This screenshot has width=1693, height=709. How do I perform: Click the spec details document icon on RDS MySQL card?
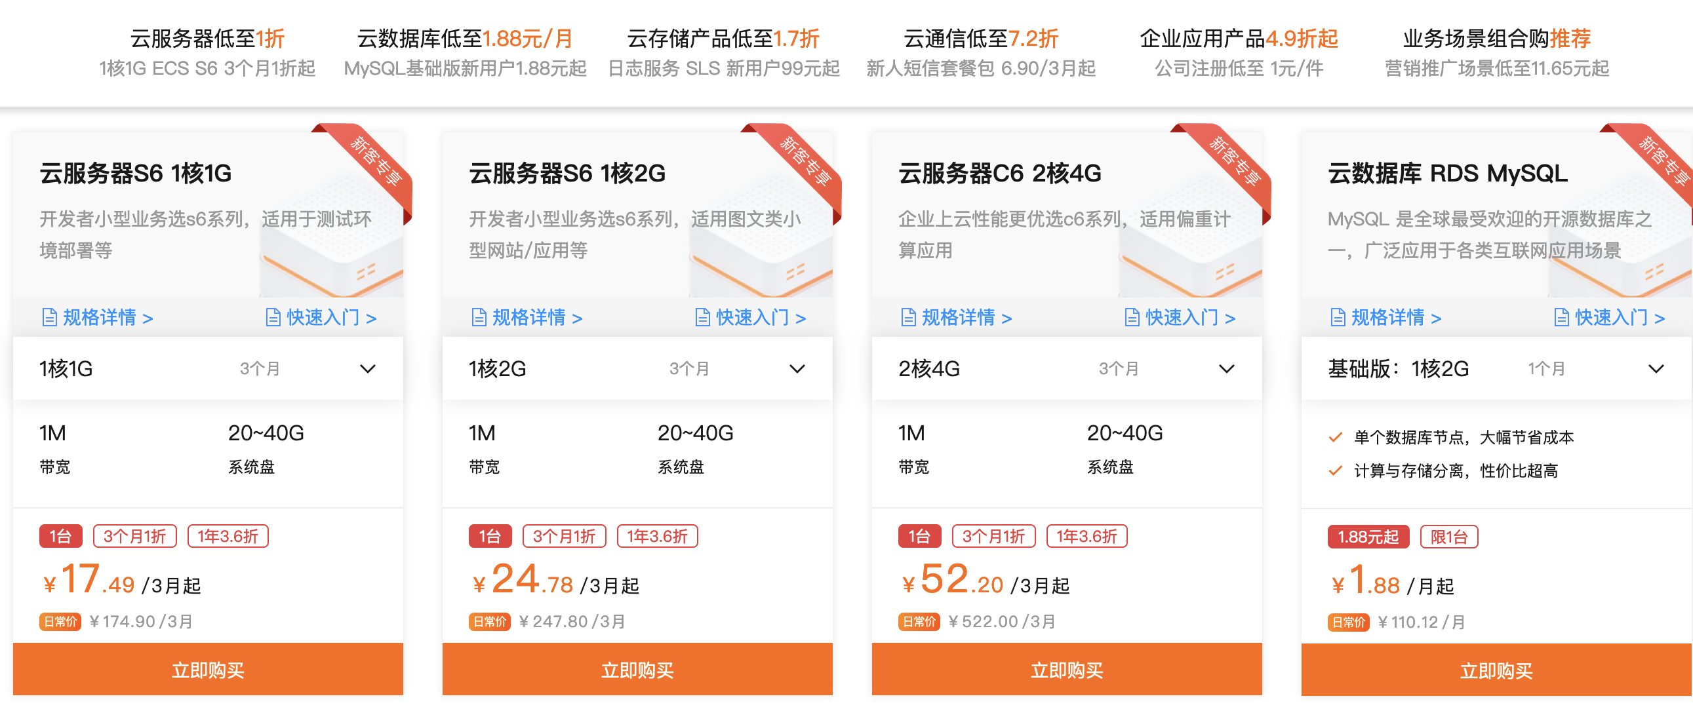click(x=1338, y=317)
